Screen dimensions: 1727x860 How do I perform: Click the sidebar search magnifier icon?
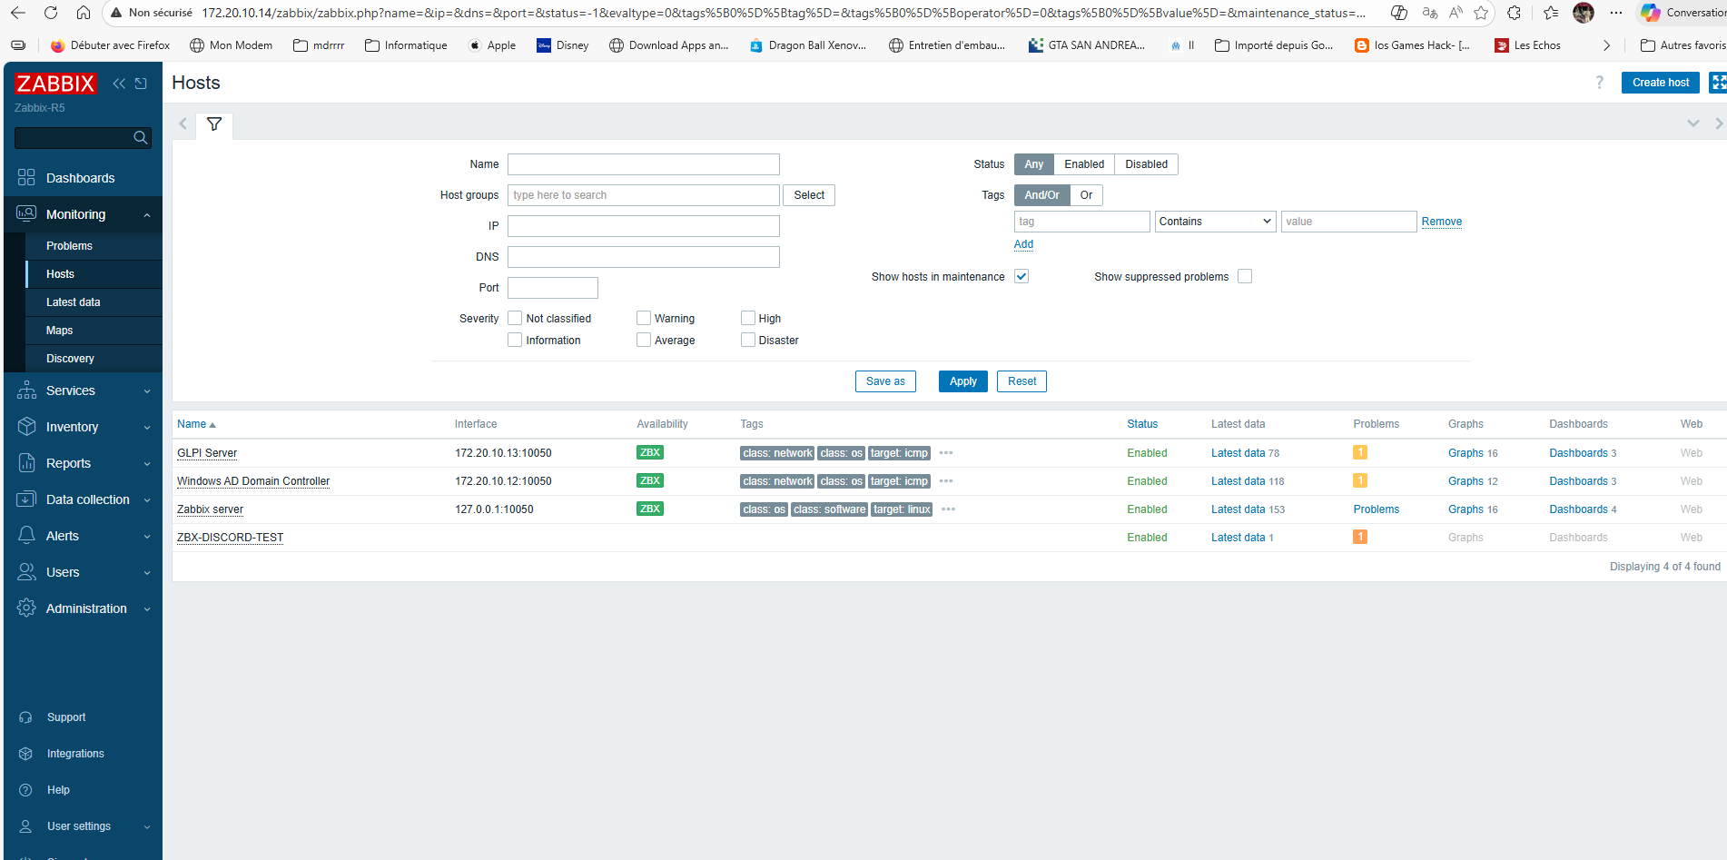click(x=140, y=138)
